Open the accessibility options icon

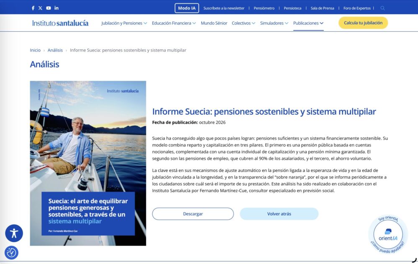click(14, 233)
